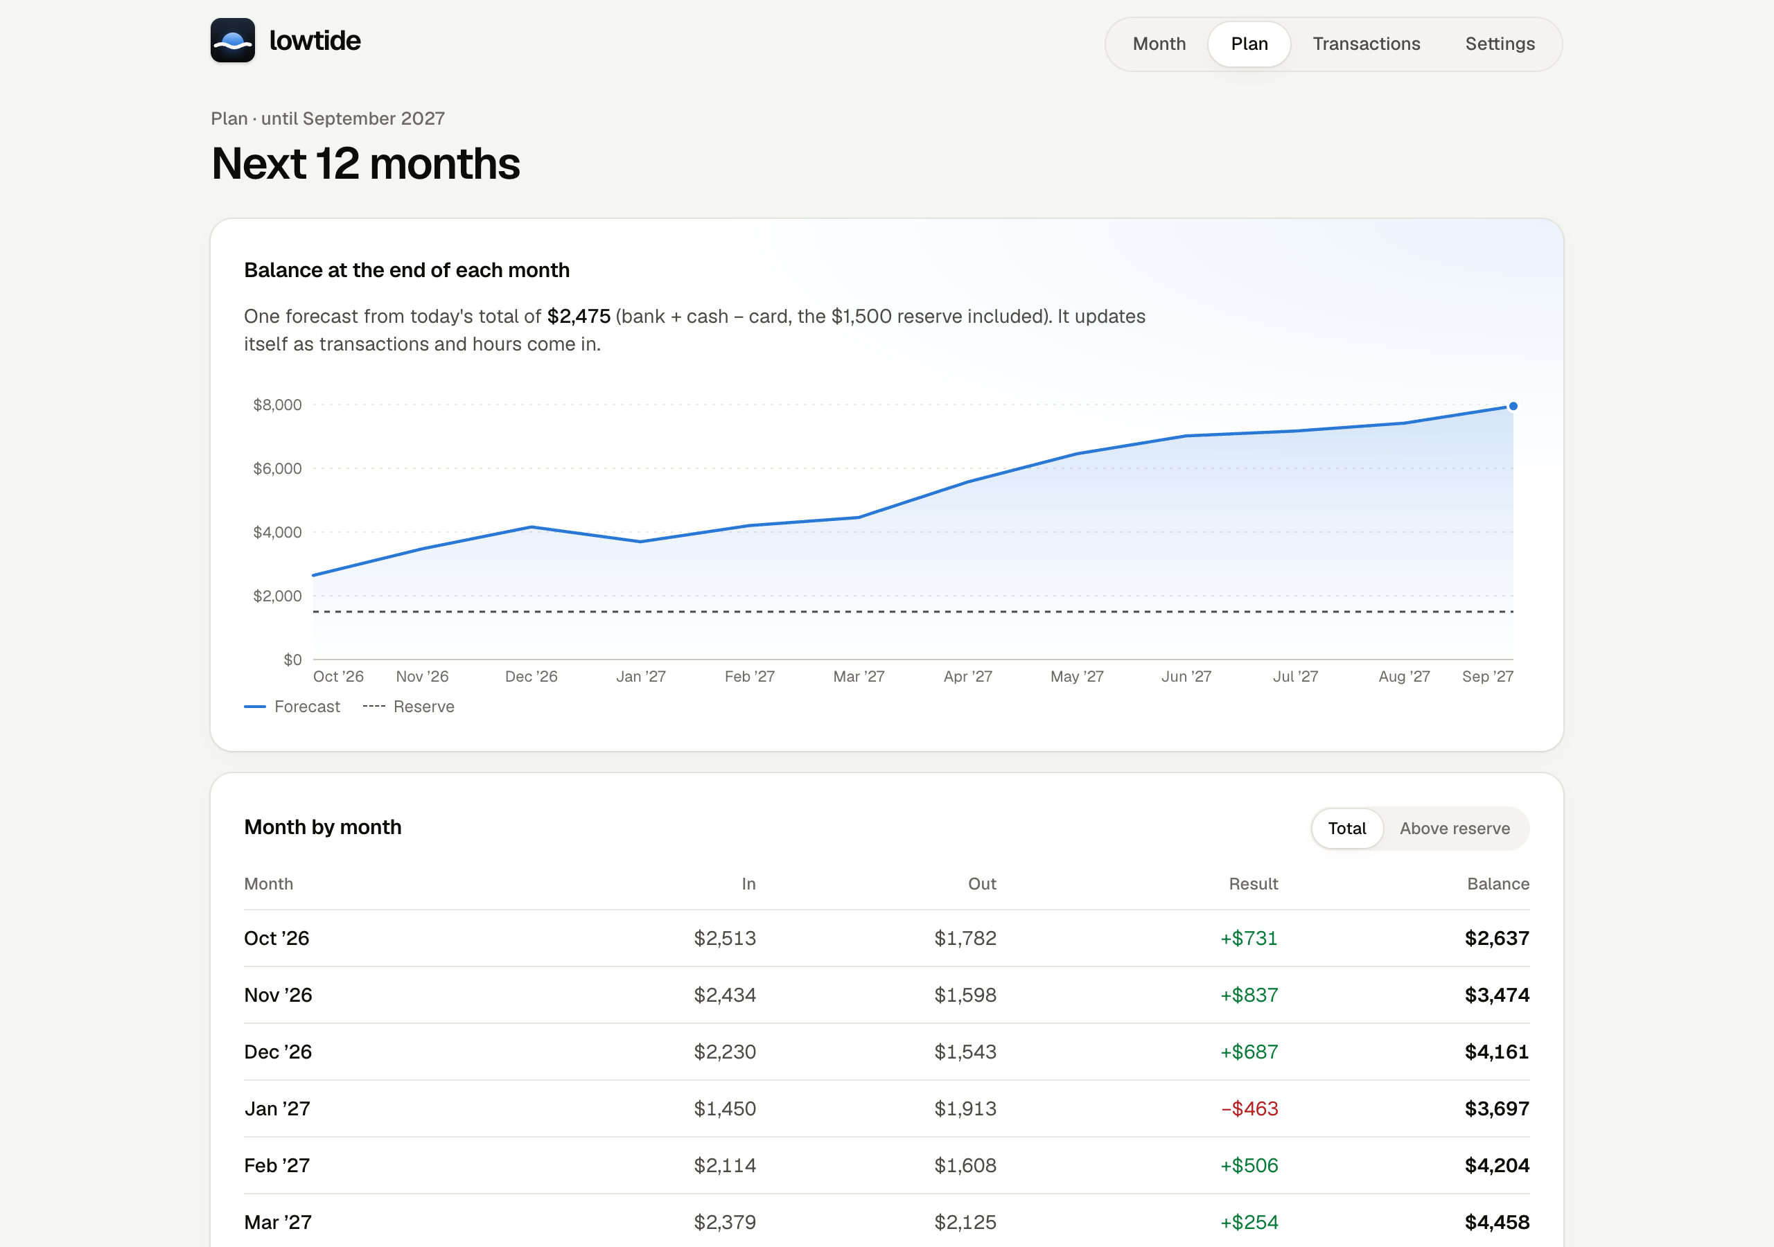Click the lowtide brand name
1774x1247 pixels.
pyautogui.click(x=315, y=41)
